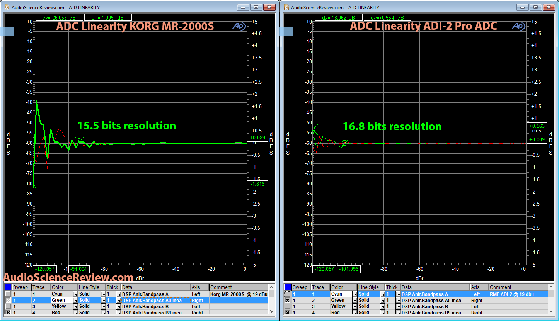
Task: Click the down arrow of the KORG legend scrollbar
Action: point(272,311)
